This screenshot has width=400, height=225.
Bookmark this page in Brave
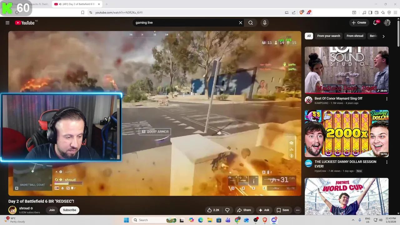(x=82, y=12)
